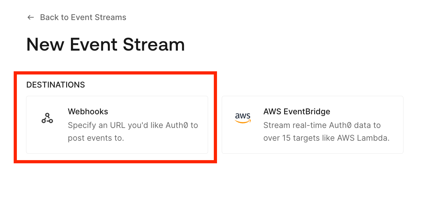This screenshot has width=441, height=198.
Task: Choose the AWS EventBridge destination card
Action: [312, 125]
